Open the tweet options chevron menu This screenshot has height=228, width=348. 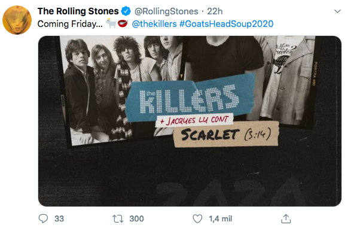click(337, 11)
